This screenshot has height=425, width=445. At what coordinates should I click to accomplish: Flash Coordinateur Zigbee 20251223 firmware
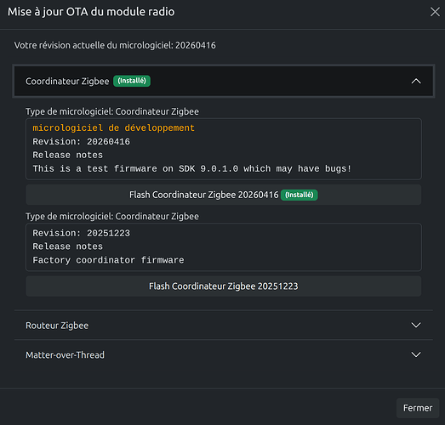pos(224,286)
